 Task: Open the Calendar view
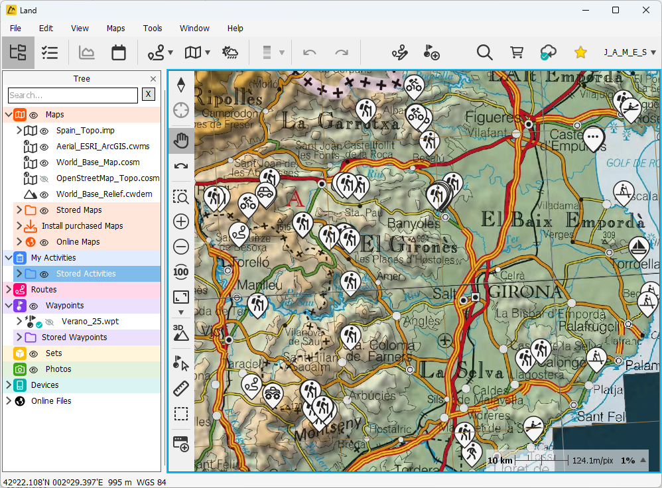(119, 52)
